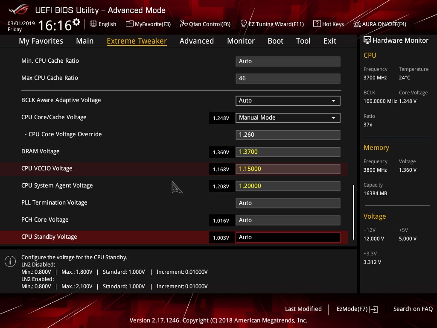Image resolution: width=437 pixels, height=328 pixels.
Task: Click the 16:16 clock display
Action: (x=55, y=25)
